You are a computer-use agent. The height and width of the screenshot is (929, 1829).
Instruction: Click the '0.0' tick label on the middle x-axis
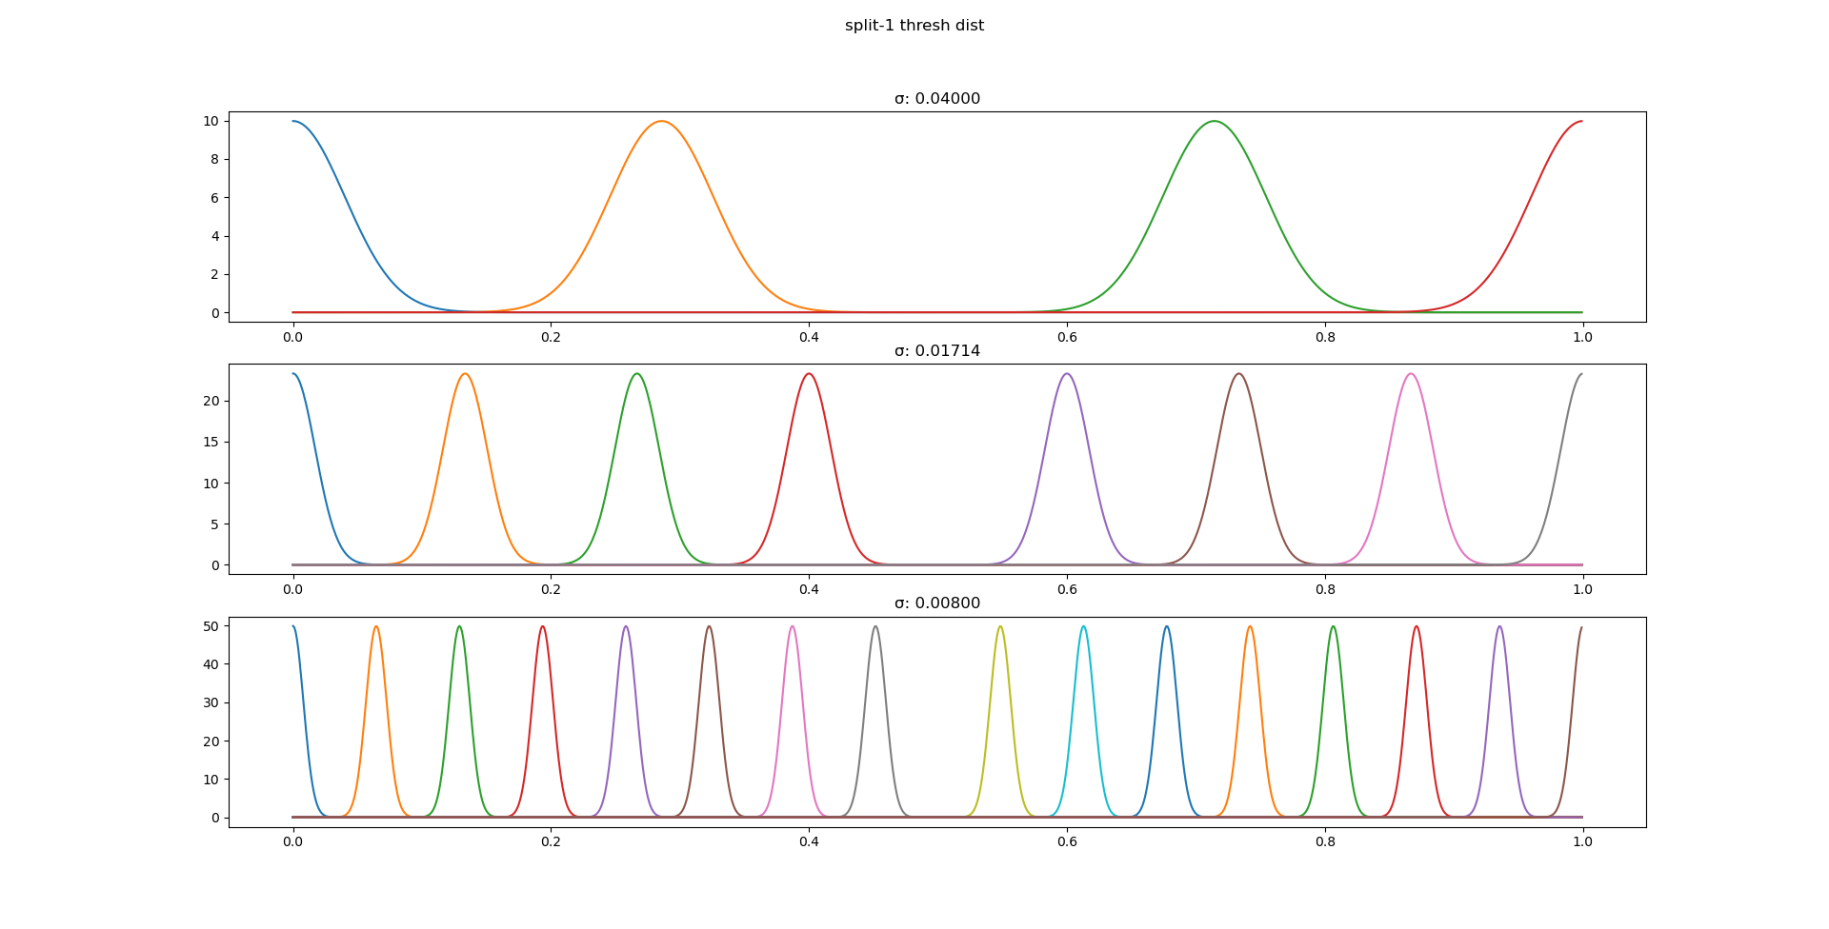tap(293, 590)
